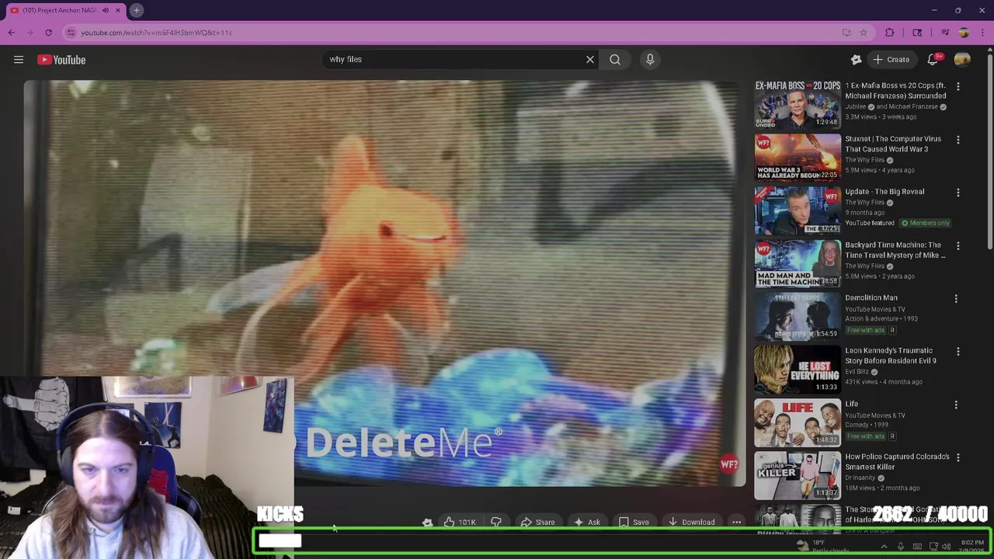Run search with the magnifier button
This screenshot has width=994, height=559.
[x=615, y=59]
